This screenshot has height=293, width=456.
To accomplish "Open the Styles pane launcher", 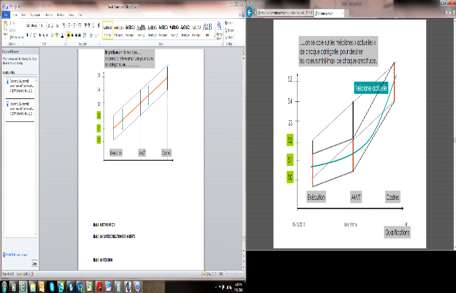I will (x=222, y=44).
